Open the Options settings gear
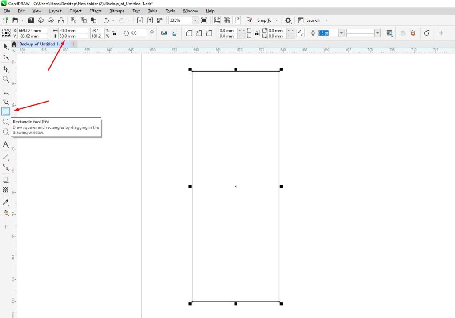Screen dimensions: 455x318 pos(288,20)
